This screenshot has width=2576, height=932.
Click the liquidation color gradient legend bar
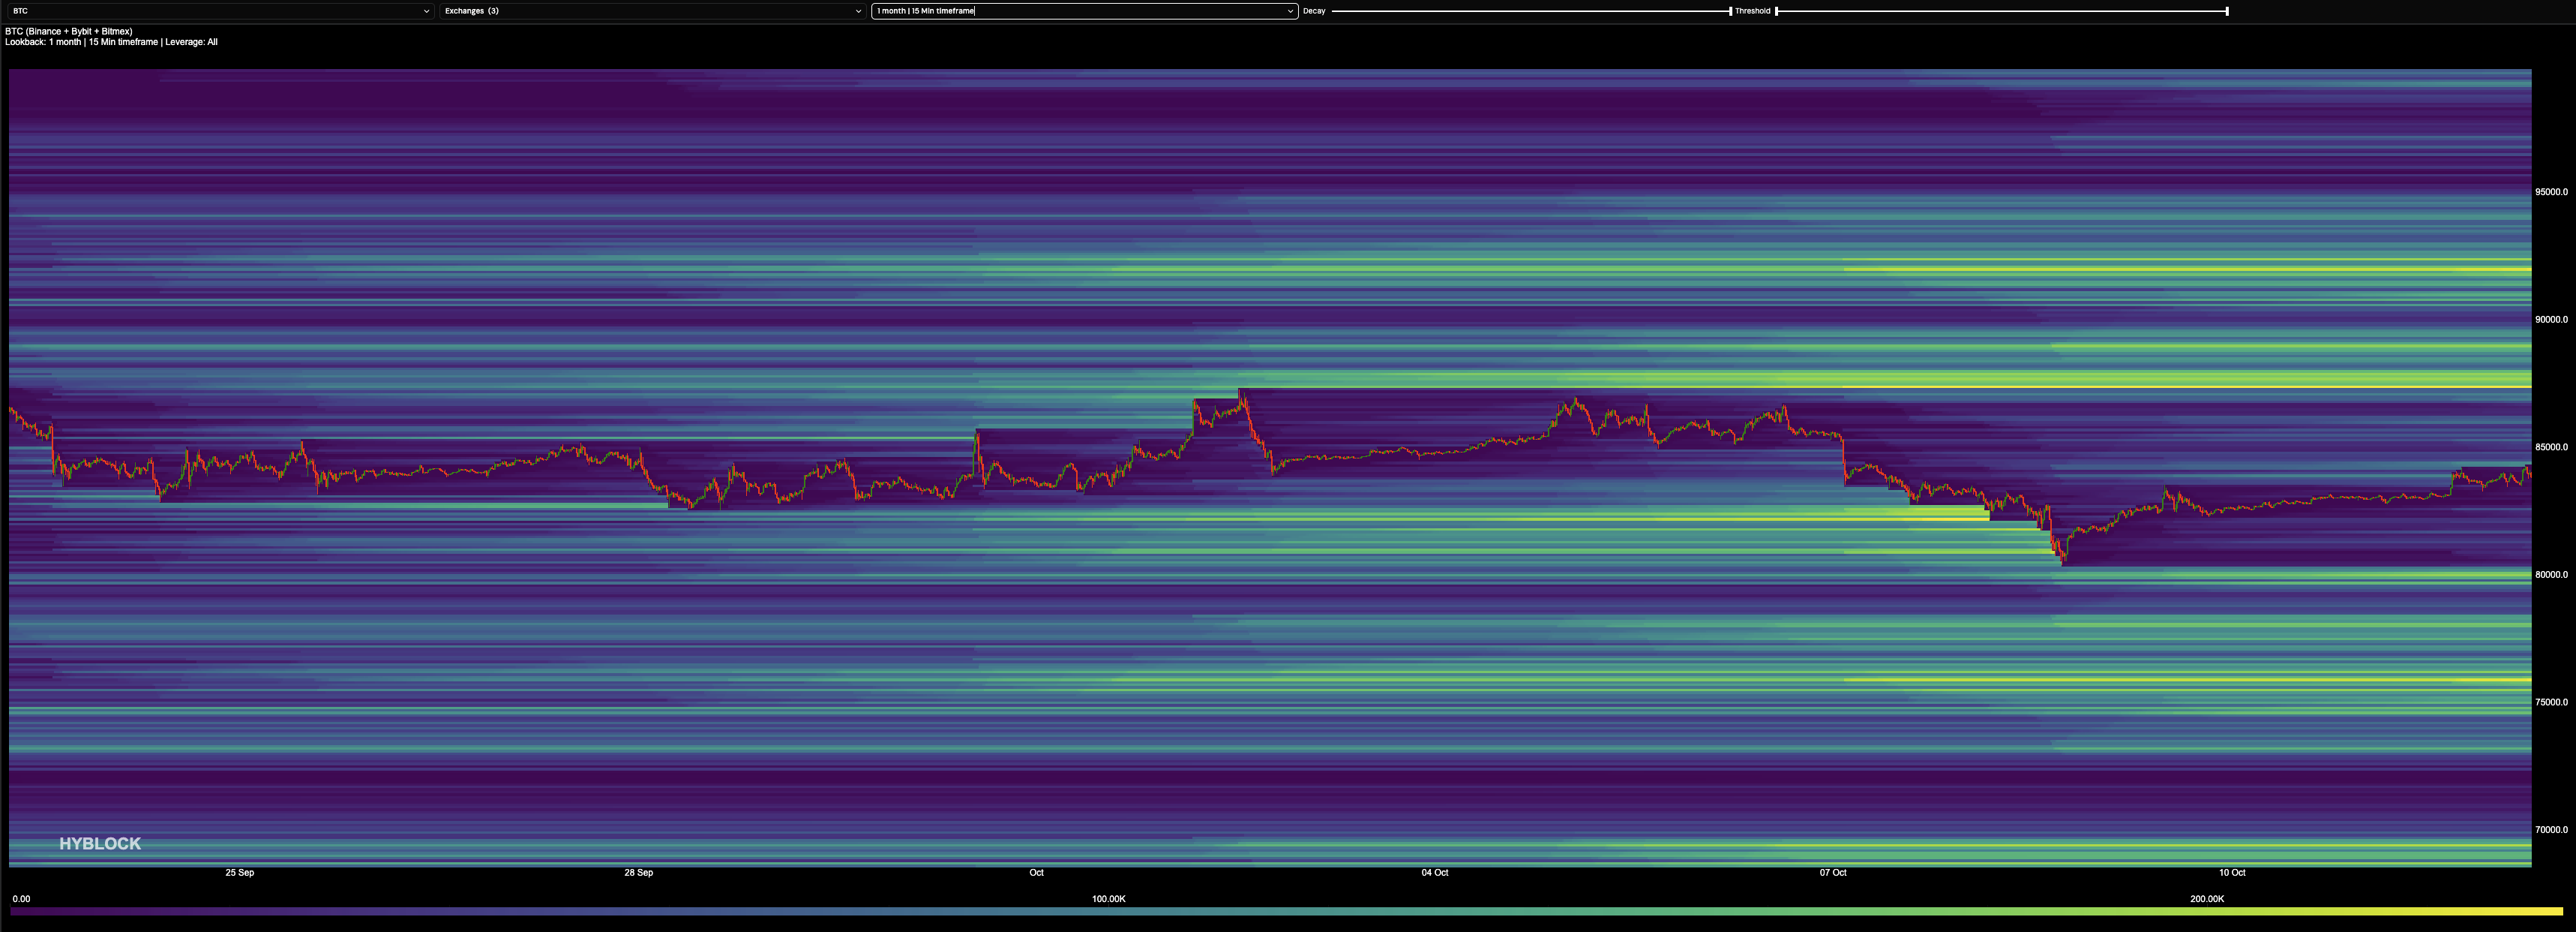(1287, 911)
